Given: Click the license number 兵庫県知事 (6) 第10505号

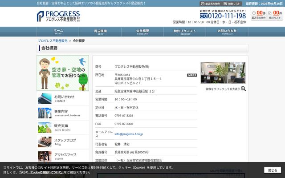Looking at the screenshot, I should pos(132,152).
